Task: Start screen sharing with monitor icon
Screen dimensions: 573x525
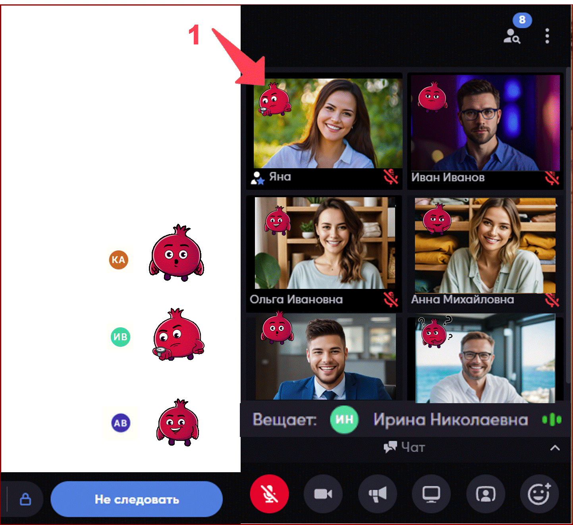Action: click(431, 494)
